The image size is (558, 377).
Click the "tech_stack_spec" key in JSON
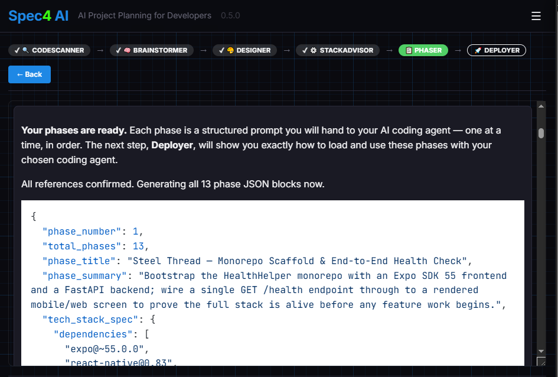point(90,319)
